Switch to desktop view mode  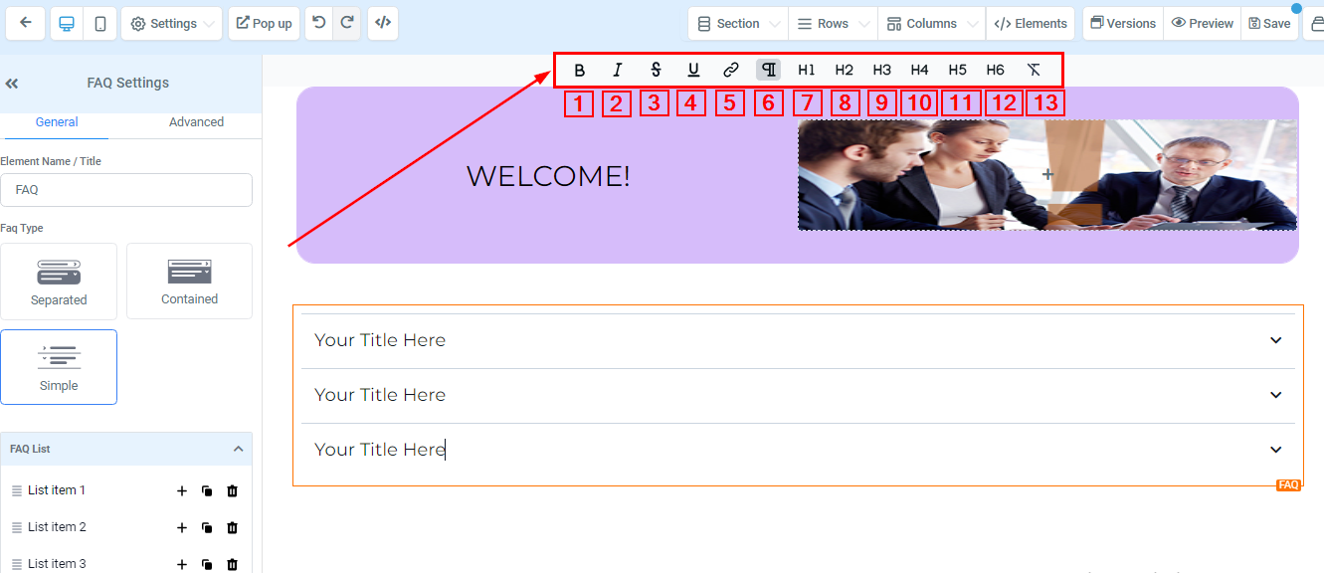pyautogui.click(x=67, y=24)
